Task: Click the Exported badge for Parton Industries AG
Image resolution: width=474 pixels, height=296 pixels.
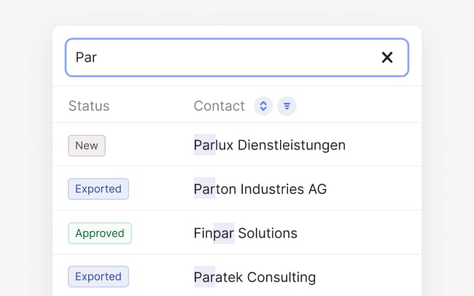Action: pyautogui.click(x=98, y=190)
